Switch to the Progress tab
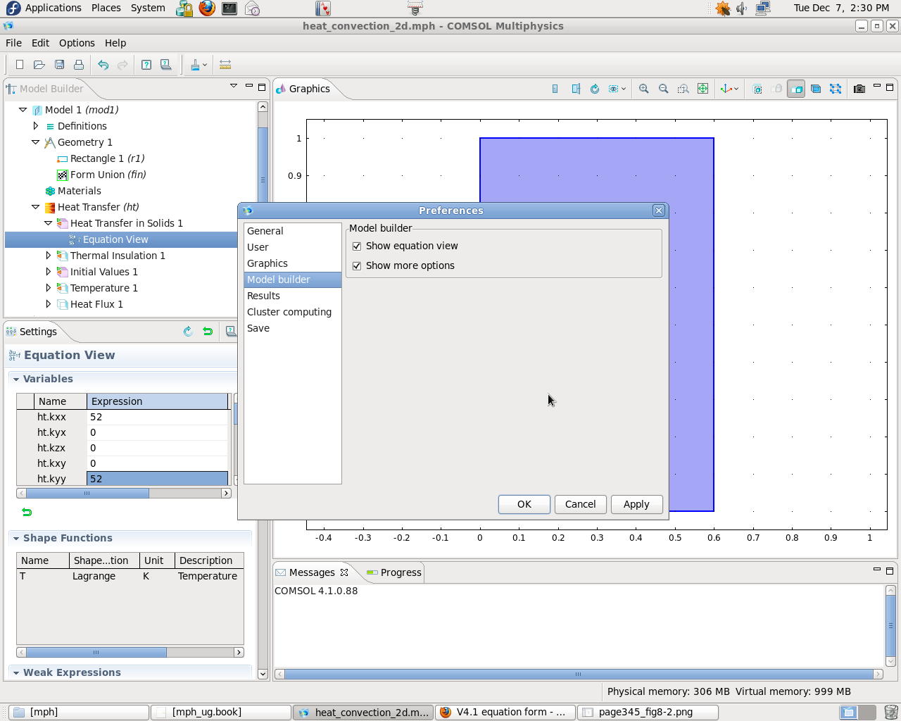Viewport: 901px width, 721px height. (x=400, y=572)
